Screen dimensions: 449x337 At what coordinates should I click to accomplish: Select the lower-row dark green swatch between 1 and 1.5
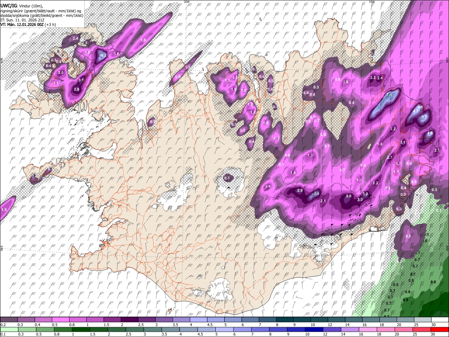[x=81, y=329]
